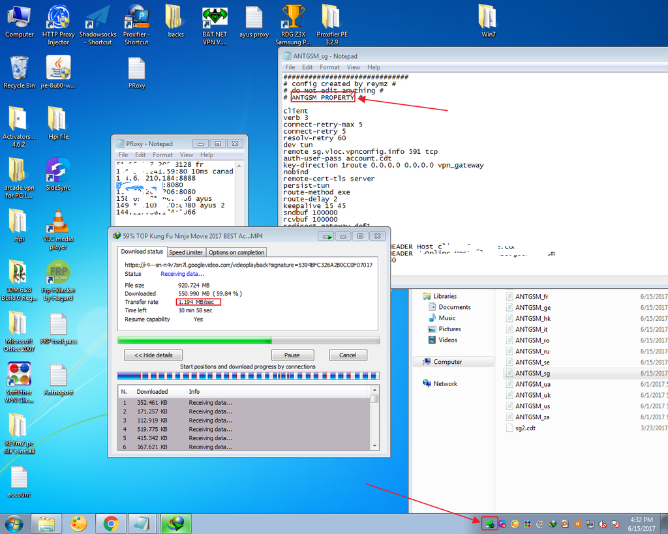
Task: Collapse details with the Hide details button
Action: click(153, 355)
